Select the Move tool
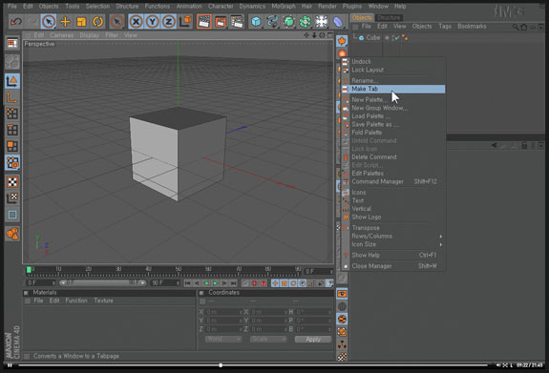The image size is (549, 373). [x=65, y=22]
